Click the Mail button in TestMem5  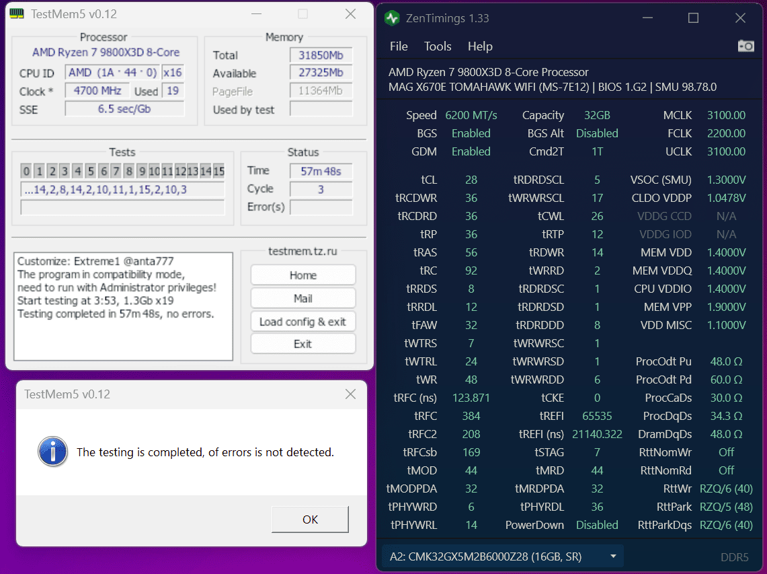[x=302, y=298]
